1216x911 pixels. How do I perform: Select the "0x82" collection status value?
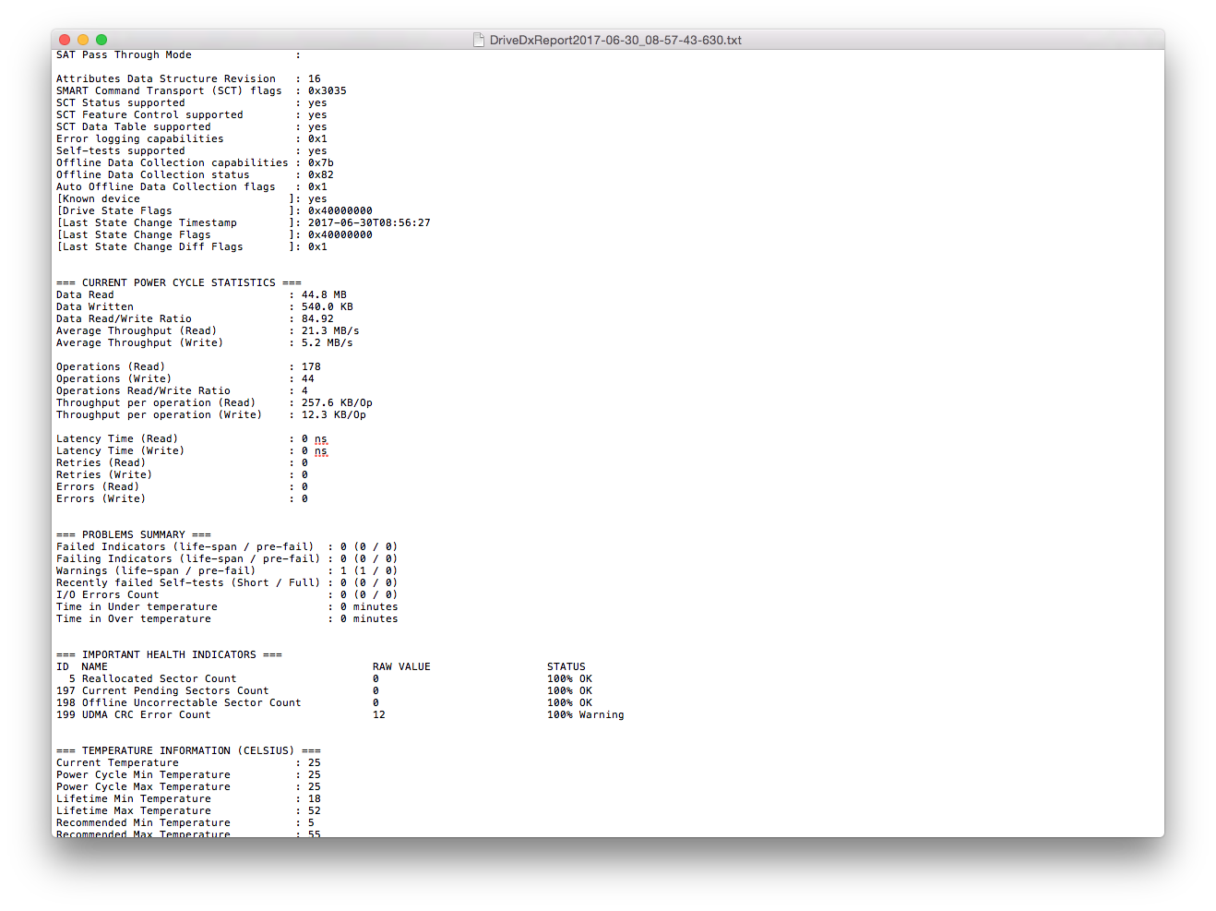[x=321, y=175]
